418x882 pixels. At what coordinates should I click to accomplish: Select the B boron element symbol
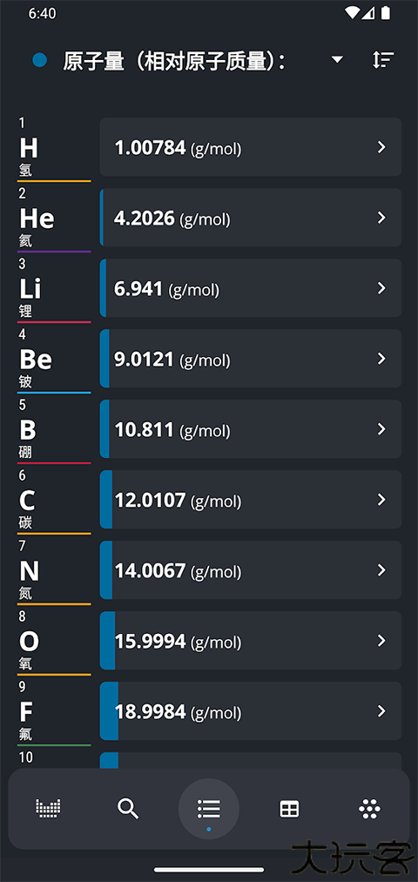pyautogui.click(x=28, y=430)
